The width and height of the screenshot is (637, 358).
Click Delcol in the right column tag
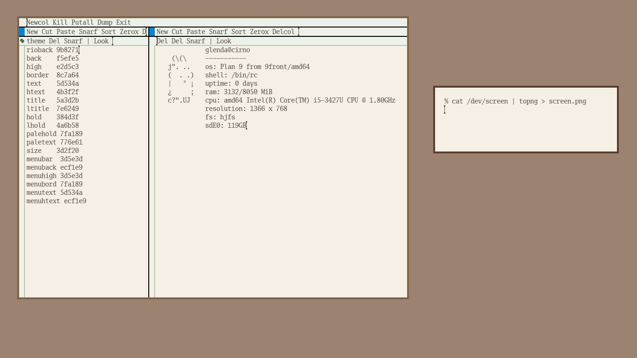[284, 32]
